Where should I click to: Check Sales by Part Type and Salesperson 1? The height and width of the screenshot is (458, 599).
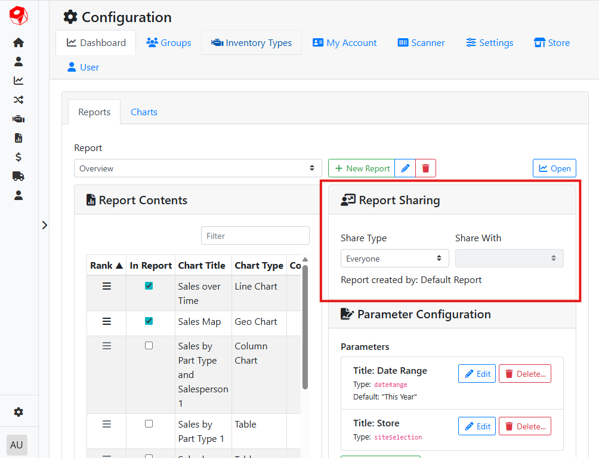(x=149, y=346)
